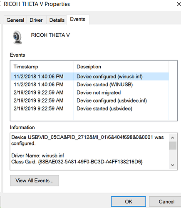Click the View All Events button
Image resolution: width=181 pixels, height=208 pixels.
pos(35,180)
